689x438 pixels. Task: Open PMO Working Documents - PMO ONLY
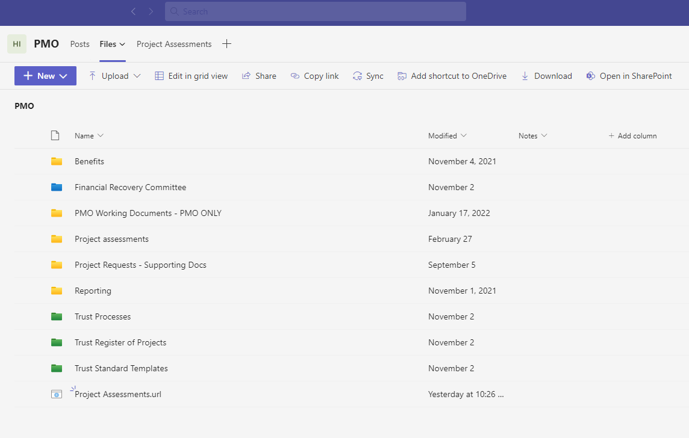point(148,213)
